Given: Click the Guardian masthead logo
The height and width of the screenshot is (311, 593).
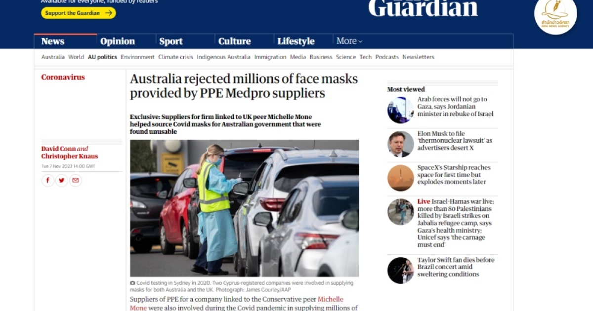Looking at the screenshot, I should [x=423, y=8].
